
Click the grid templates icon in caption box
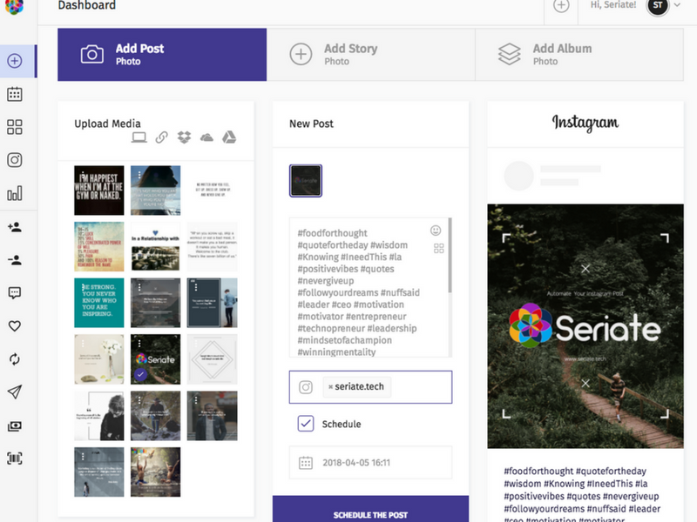pos(439,248)
